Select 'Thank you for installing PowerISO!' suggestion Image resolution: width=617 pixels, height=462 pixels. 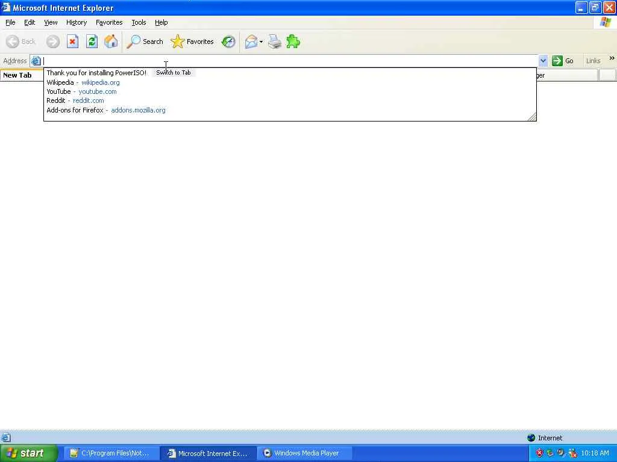[x=96, y=73]
